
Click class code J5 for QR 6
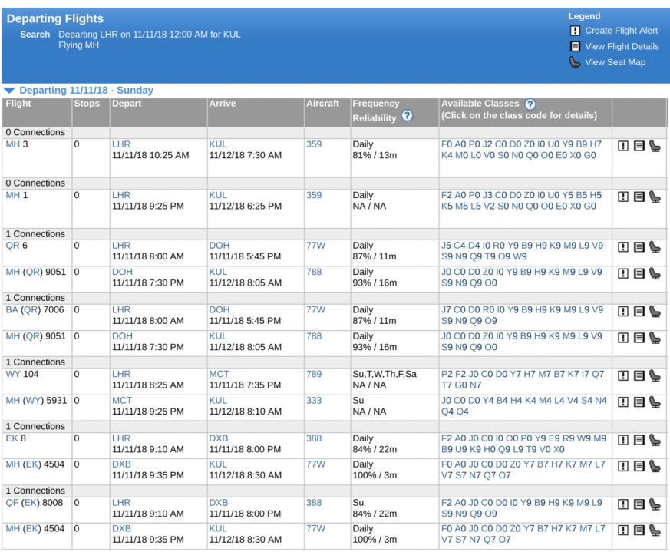pyautogui.click(x=446, y=246)
